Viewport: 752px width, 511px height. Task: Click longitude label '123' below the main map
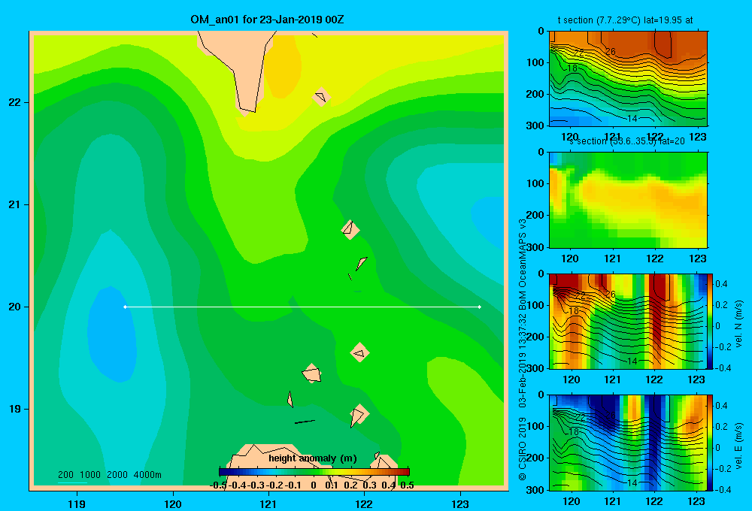tap(460, 503)
